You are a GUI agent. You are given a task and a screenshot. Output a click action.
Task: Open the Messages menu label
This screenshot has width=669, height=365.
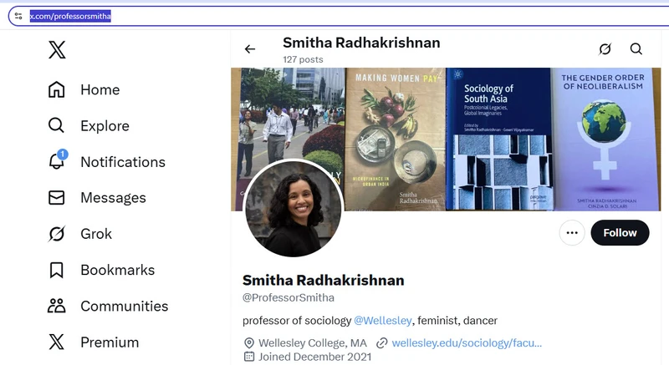[113, 198]
